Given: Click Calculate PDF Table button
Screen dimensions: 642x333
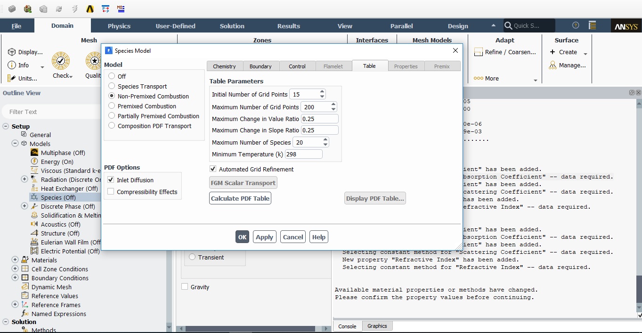Looking at the screenshot, I should point(240,198).
